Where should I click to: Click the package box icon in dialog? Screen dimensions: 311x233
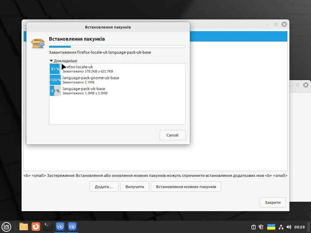(38, 43)
